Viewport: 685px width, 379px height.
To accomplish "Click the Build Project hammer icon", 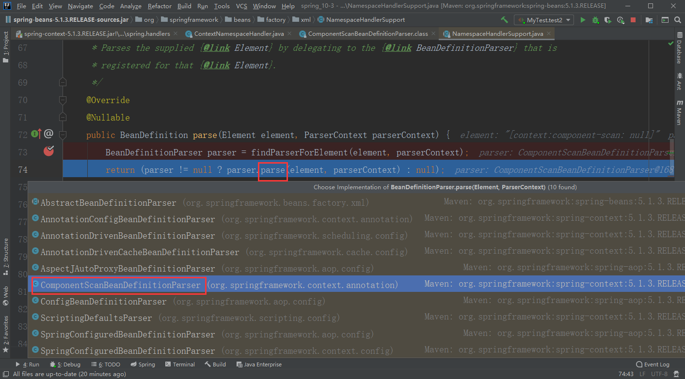I will click(505, 20).
